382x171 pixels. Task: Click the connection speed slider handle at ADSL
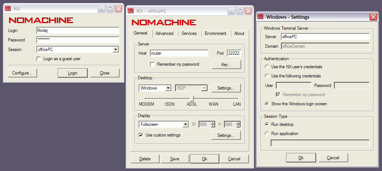[192, 98]
